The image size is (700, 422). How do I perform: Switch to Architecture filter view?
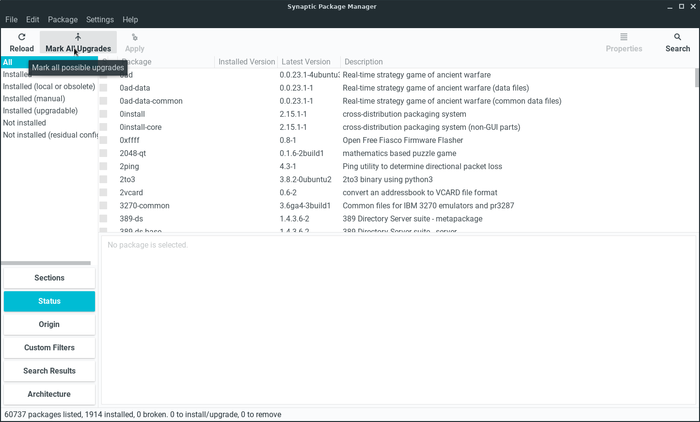pyautogui.click(x=49, y=394)
